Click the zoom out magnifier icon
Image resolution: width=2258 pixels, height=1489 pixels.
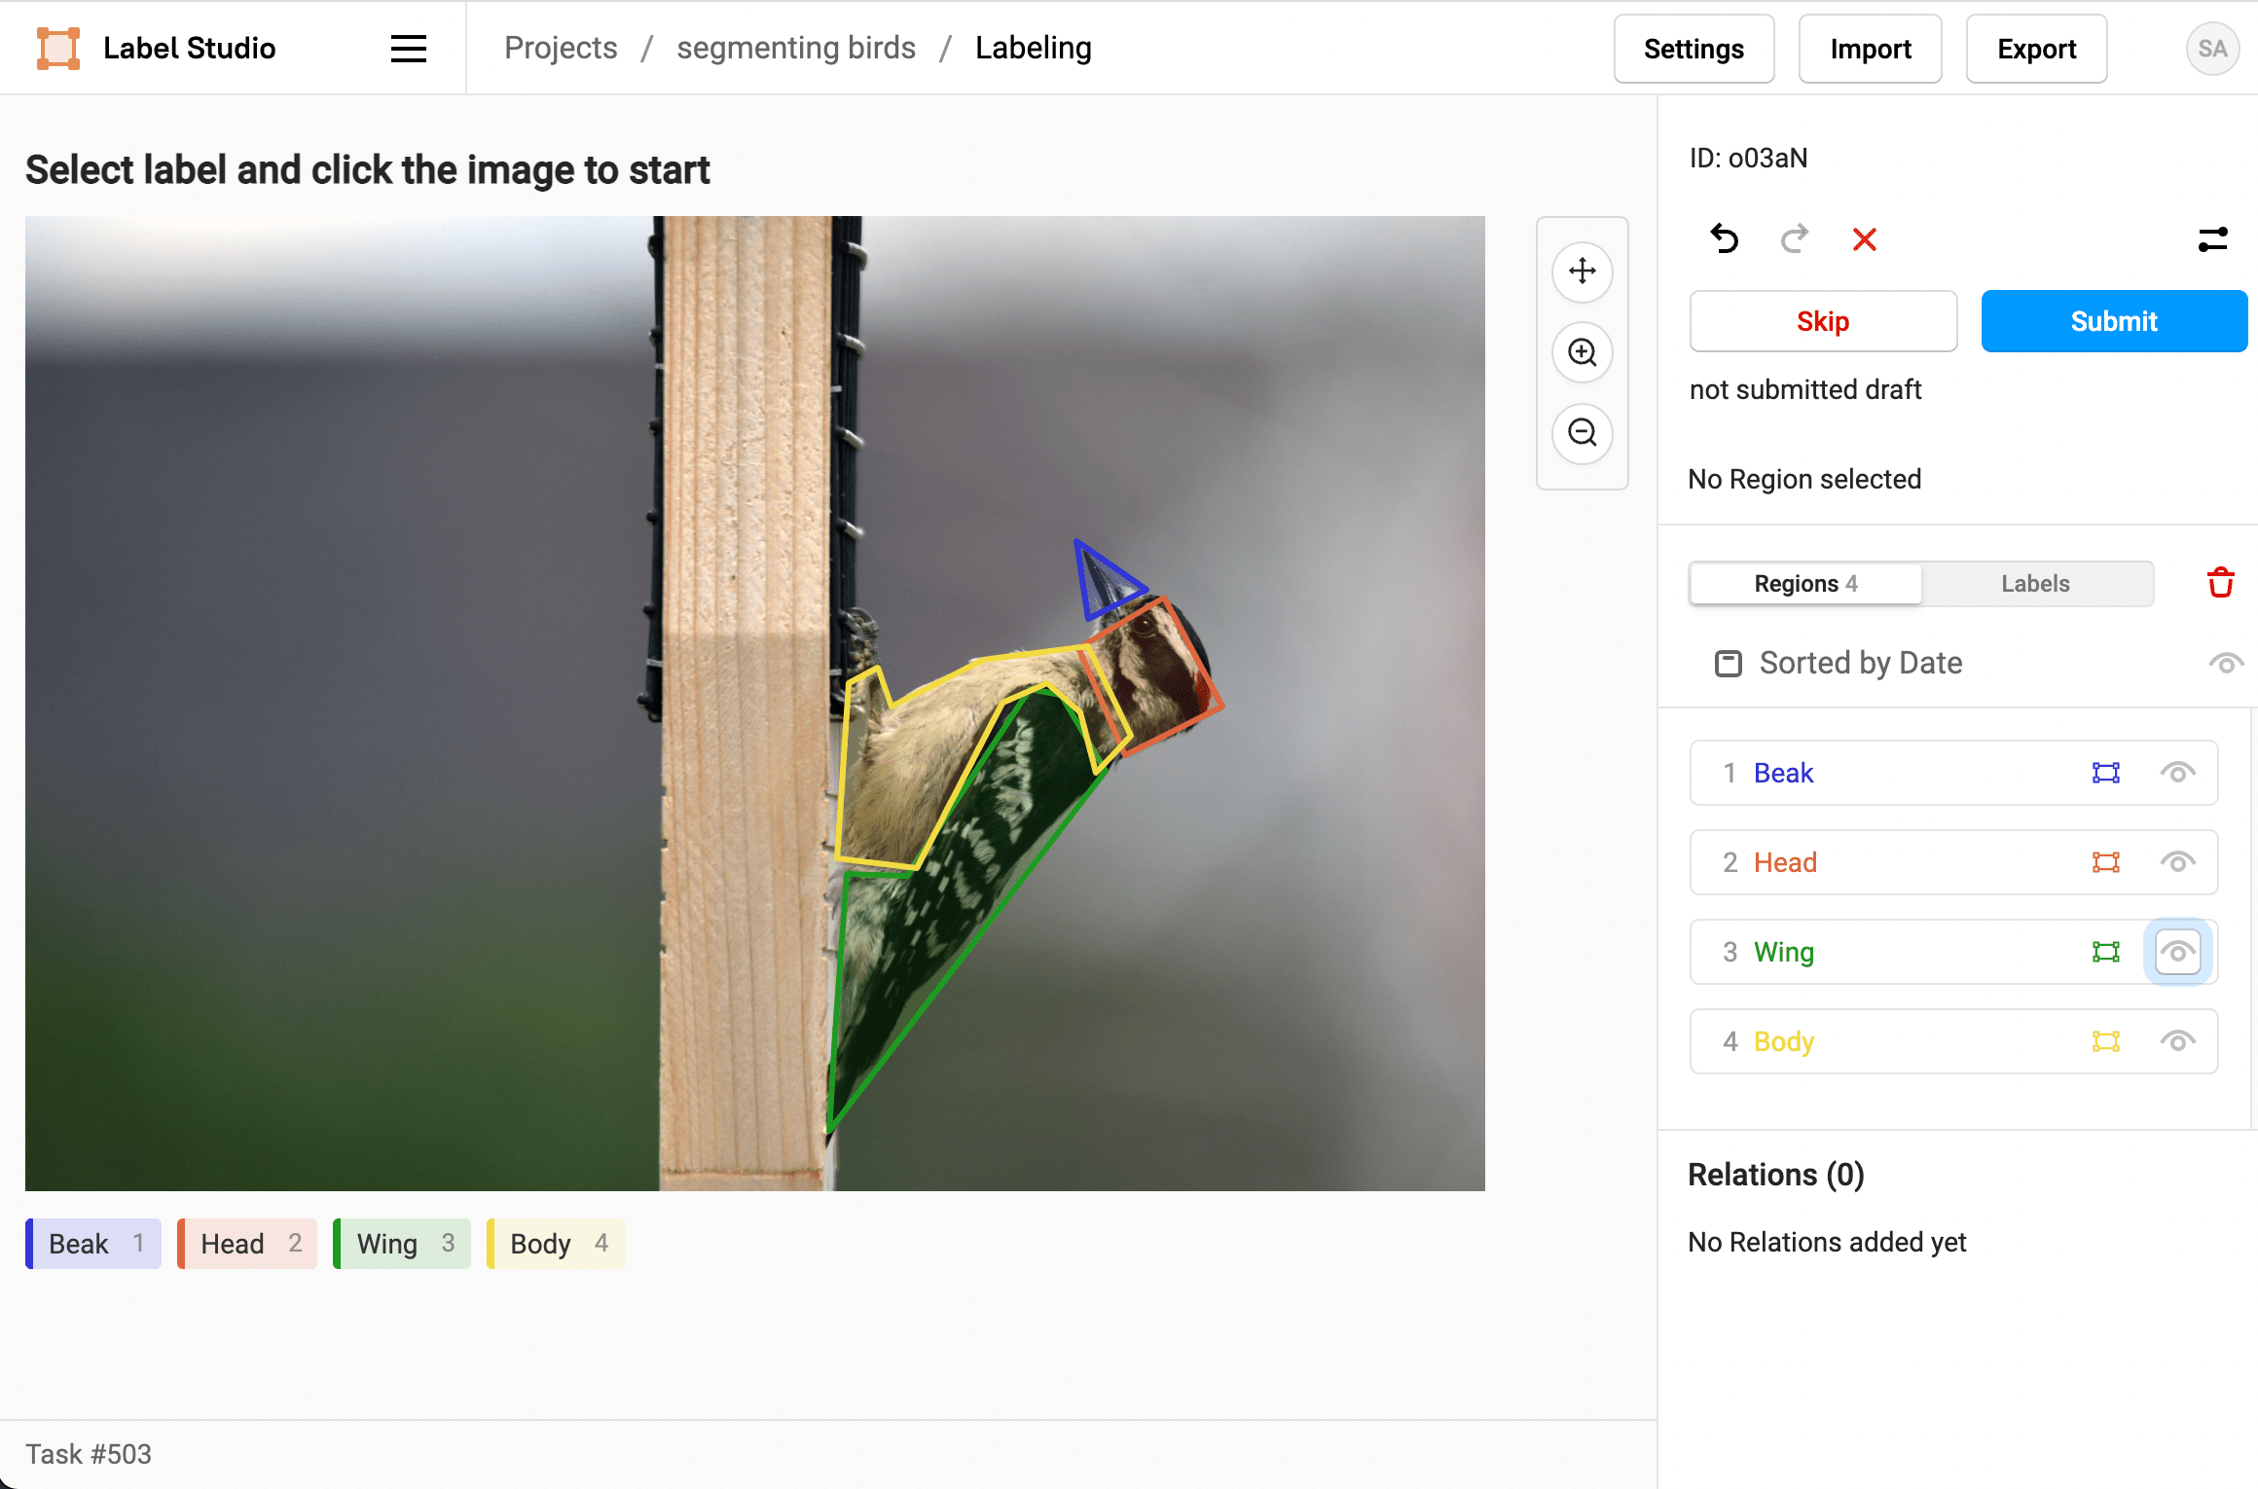pos(1582,434)
